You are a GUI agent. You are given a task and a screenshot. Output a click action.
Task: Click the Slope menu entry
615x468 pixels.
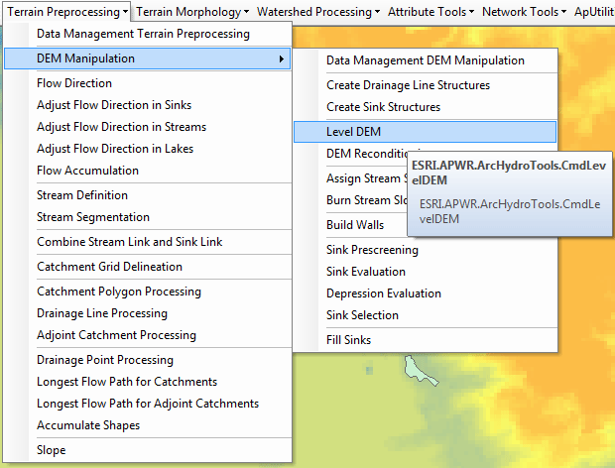point(52,450)
